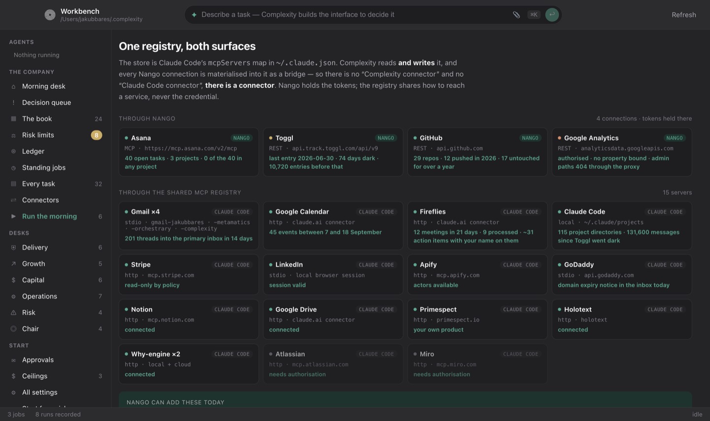710x421 pixels.
Task: Open the Why-engine ×2 server card
Action: pyautogui.click(x=189, y=364)
